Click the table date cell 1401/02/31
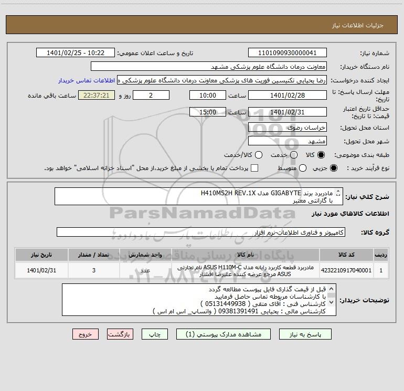This screenshot has height=391, width=404. (41, 270)
